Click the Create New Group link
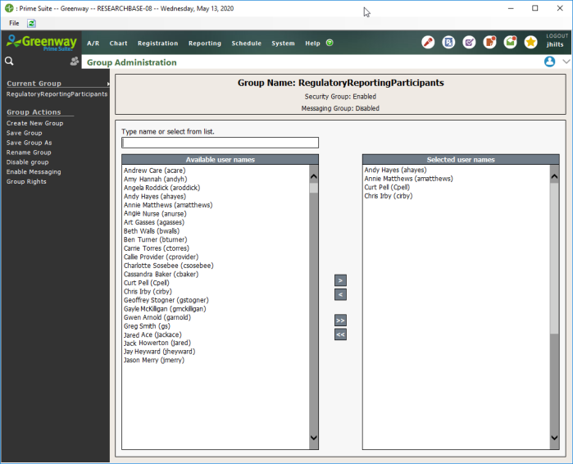The width and height of the screenshot is (573, 464). [x=34, y=123]
